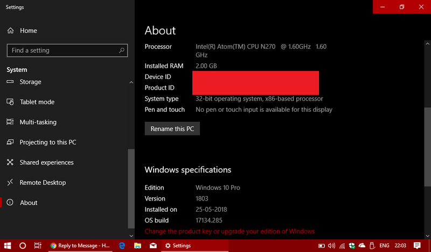Open Action Center notifications icon

point(417,246)
